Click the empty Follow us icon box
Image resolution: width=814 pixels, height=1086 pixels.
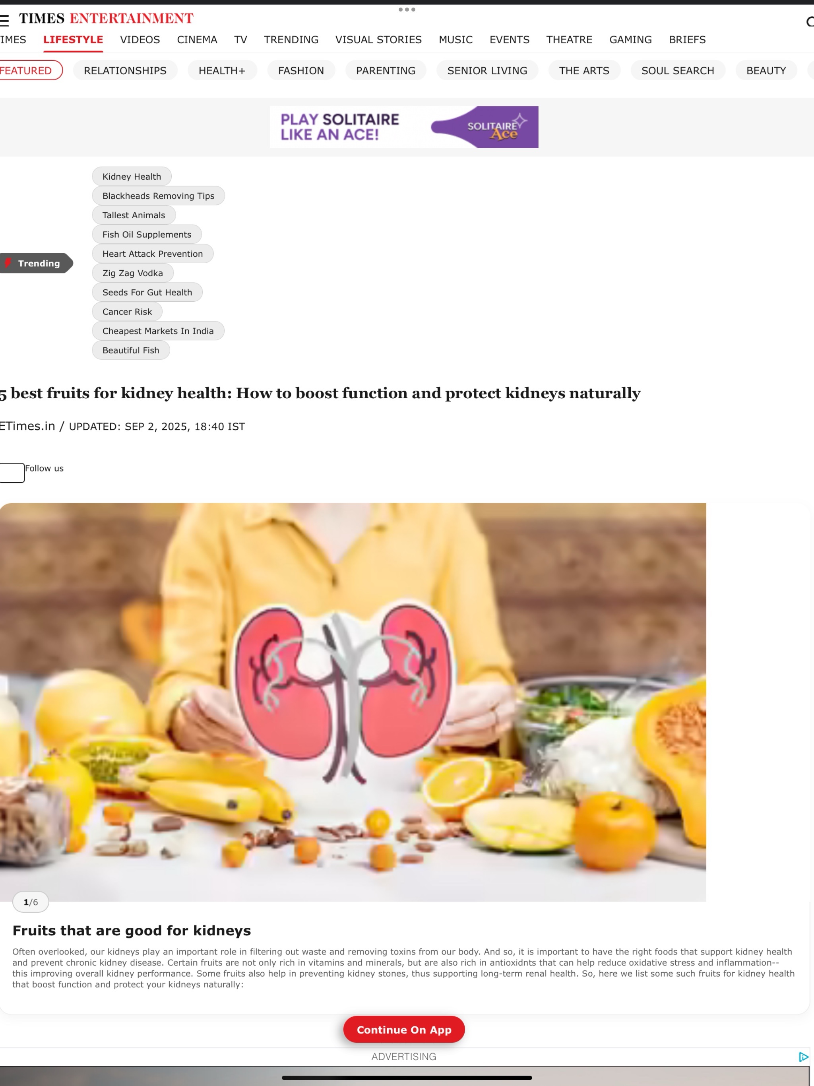(x=12, y=473)
